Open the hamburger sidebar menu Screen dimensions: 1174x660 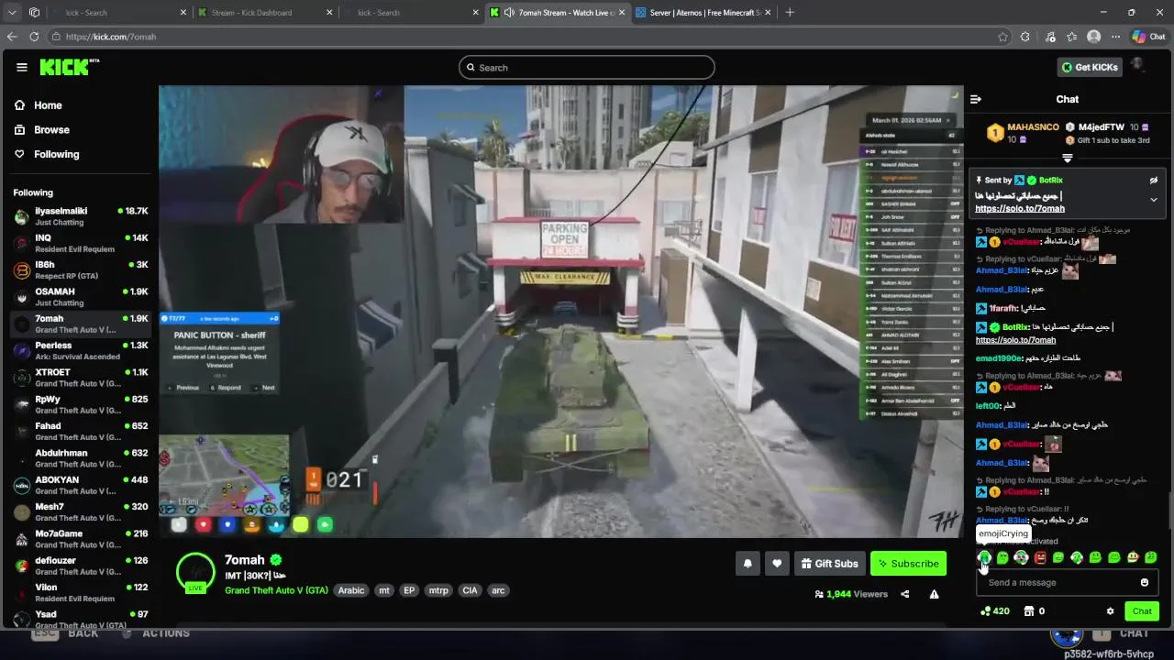(21, 67)
